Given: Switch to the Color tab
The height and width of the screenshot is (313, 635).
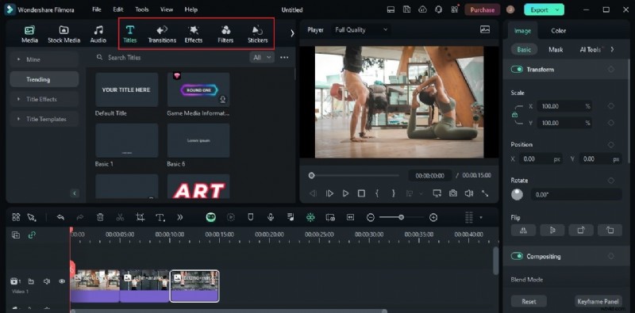Looking at the screenshot, I should click(559, 30).
